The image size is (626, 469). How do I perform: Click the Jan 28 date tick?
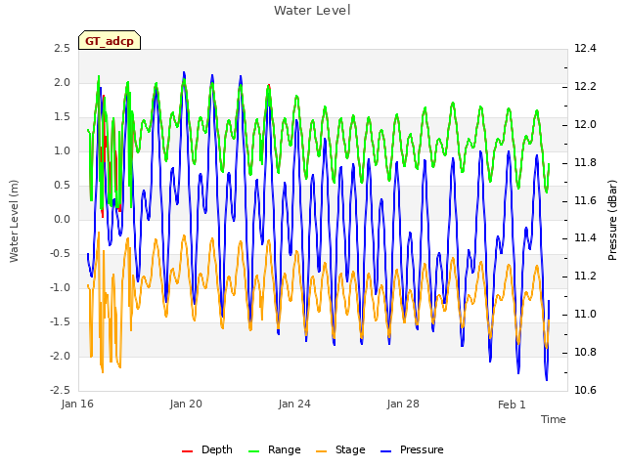pos(403,404)
